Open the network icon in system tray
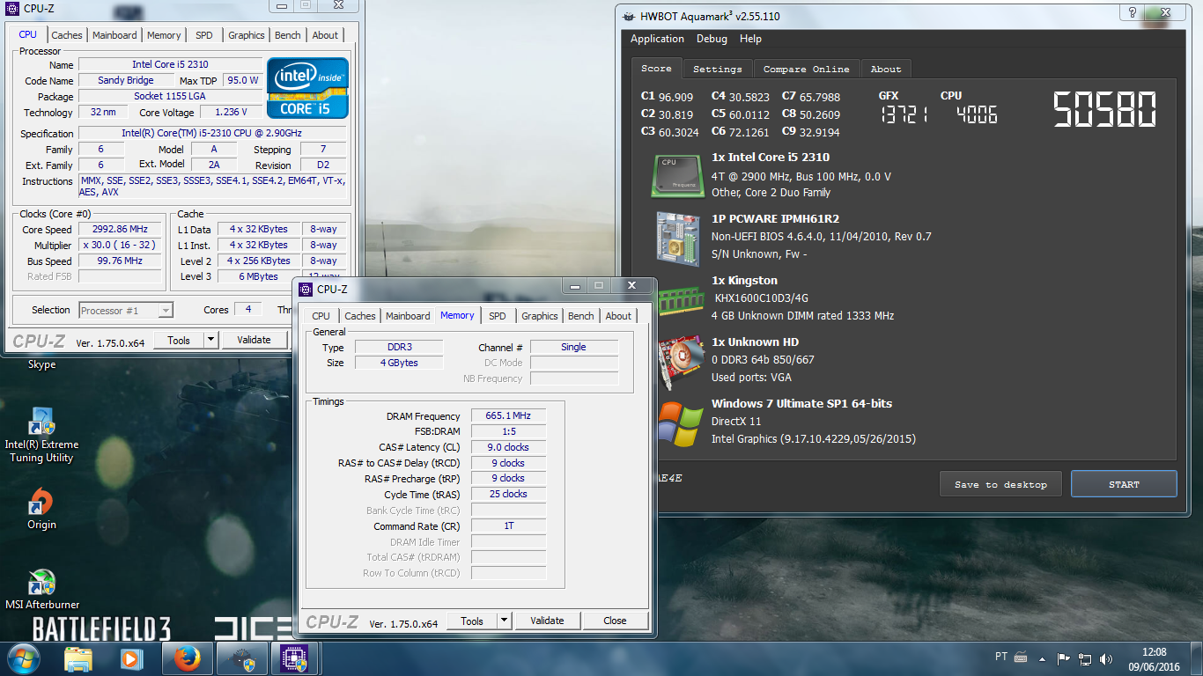 click(x=1085, y=658)
